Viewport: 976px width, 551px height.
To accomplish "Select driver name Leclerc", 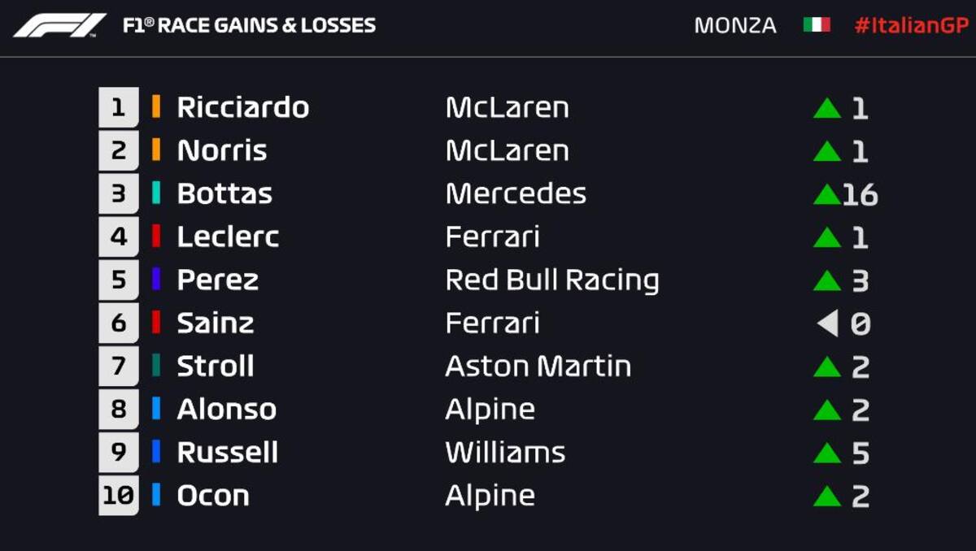I will coord(228,236).
